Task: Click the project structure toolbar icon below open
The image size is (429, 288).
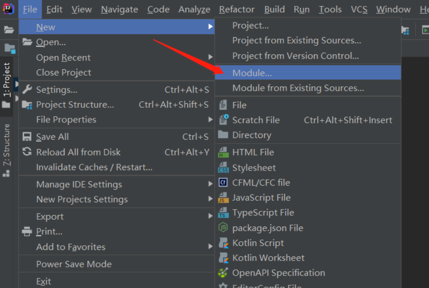Action: (10, 49)
